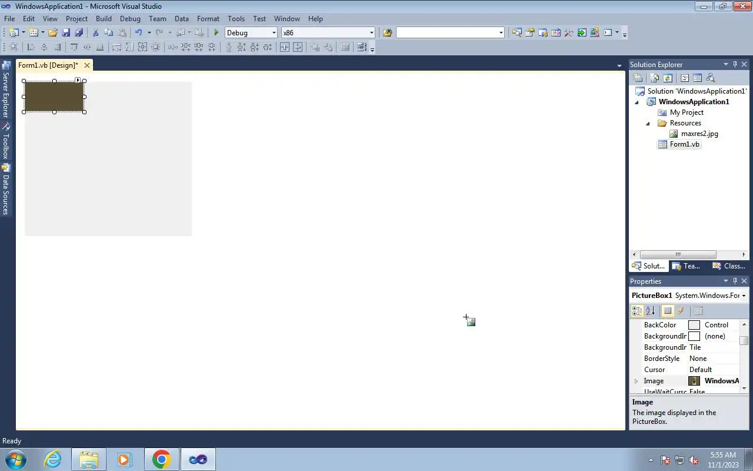This screenshot has height=471, width=753.
Task: Collapse the Resources folder node
Action: click(648, 123)
